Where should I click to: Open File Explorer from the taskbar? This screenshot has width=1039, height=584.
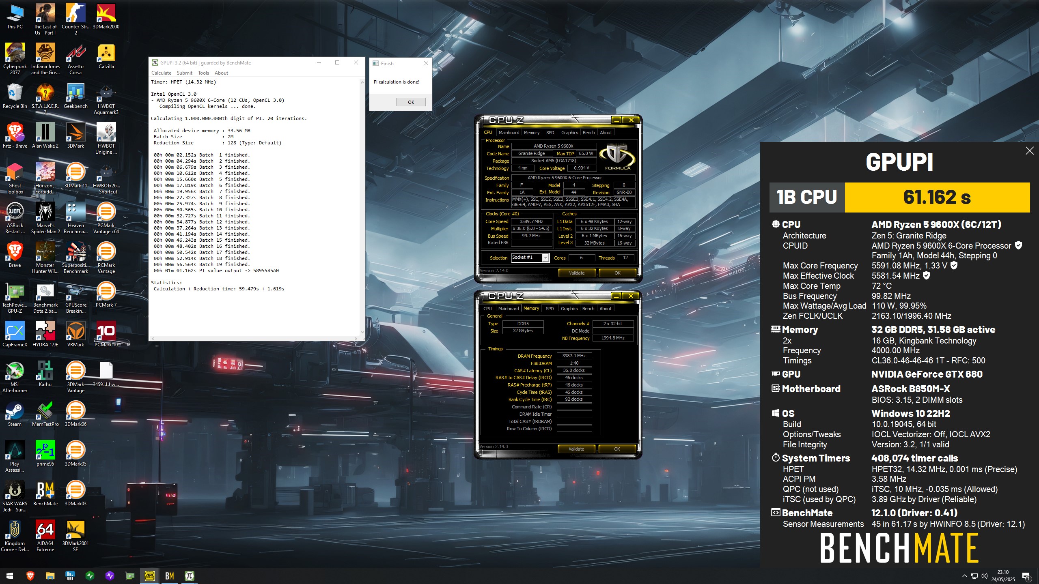tap(50, 575)
